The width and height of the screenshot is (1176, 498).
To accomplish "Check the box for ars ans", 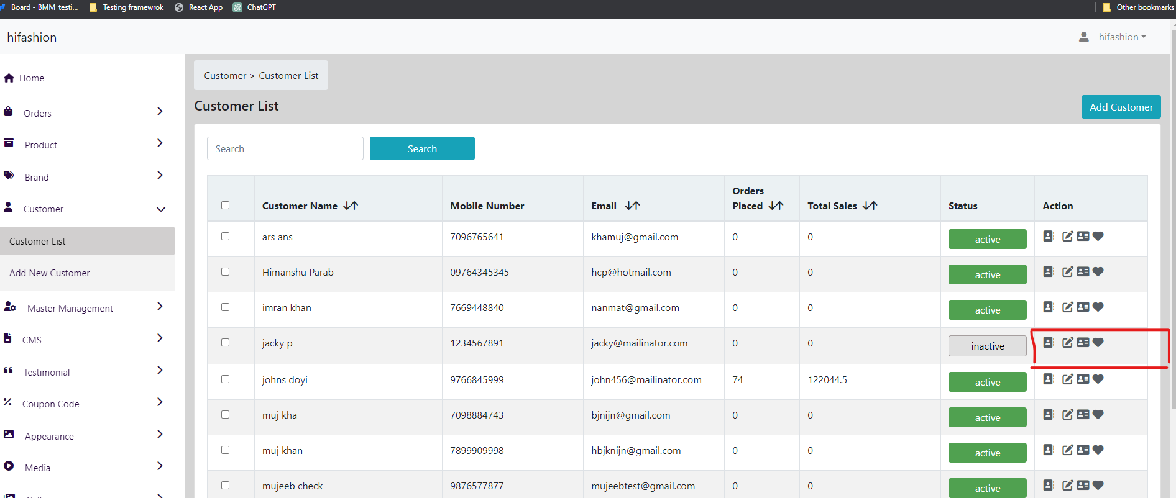I will point(225,236).
